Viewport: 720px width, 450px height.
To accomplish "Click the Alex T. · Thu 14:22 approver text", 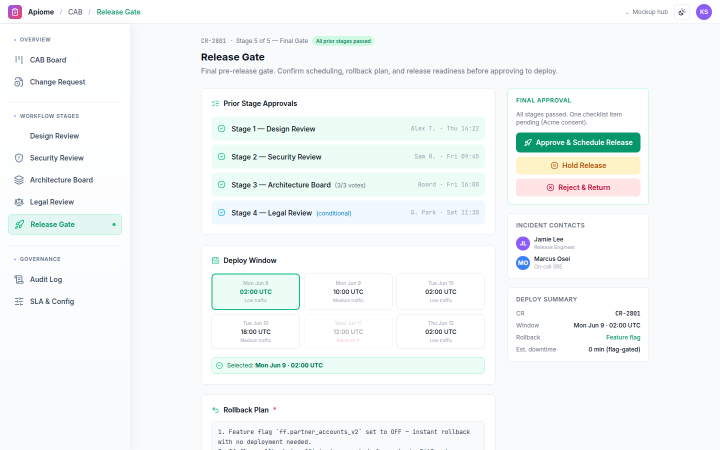I will (x=445, y=128).
